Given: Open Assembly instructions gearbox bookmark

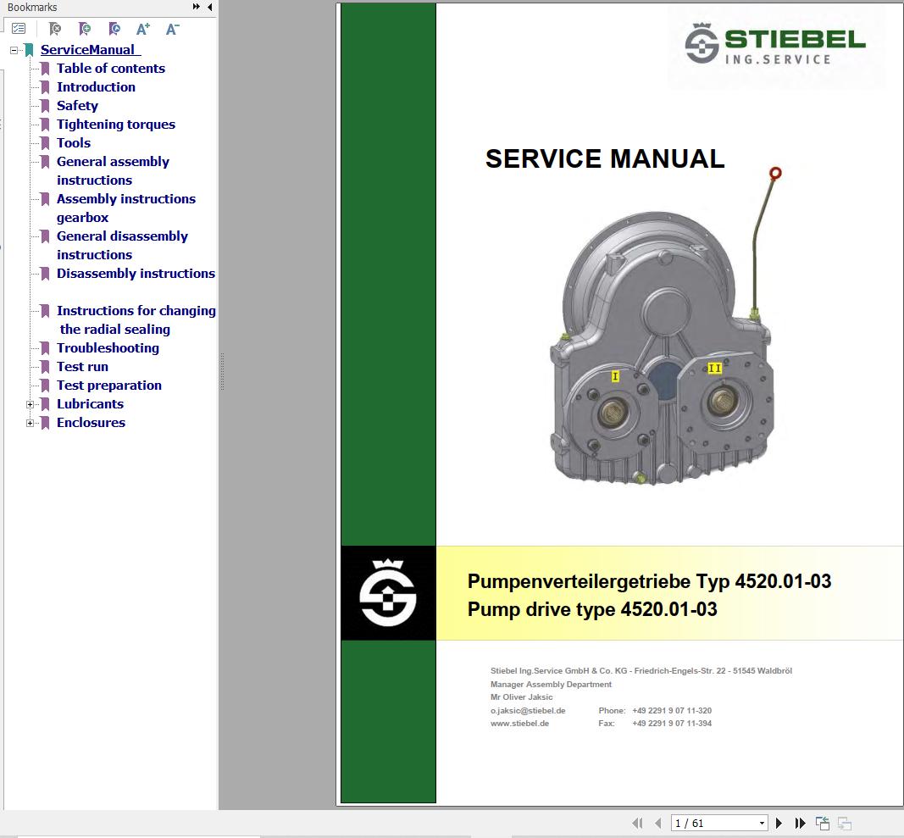Looking at the screenshot, I should click(x=125, y=208).
